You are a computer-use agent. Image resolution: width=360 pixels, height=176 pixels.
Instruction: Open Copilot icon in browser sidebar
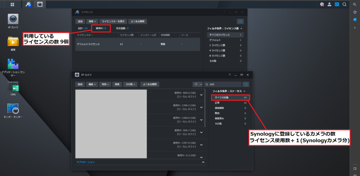355,12
